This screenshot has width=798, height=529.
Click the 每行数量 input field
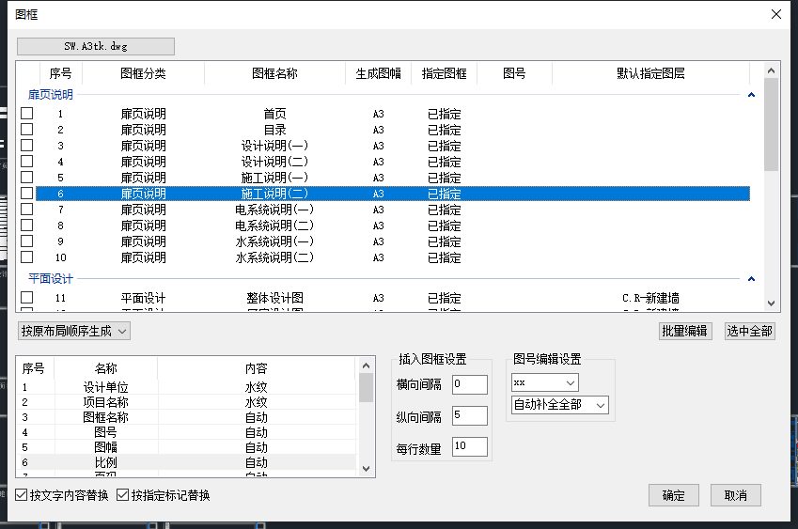coord(470,446)
